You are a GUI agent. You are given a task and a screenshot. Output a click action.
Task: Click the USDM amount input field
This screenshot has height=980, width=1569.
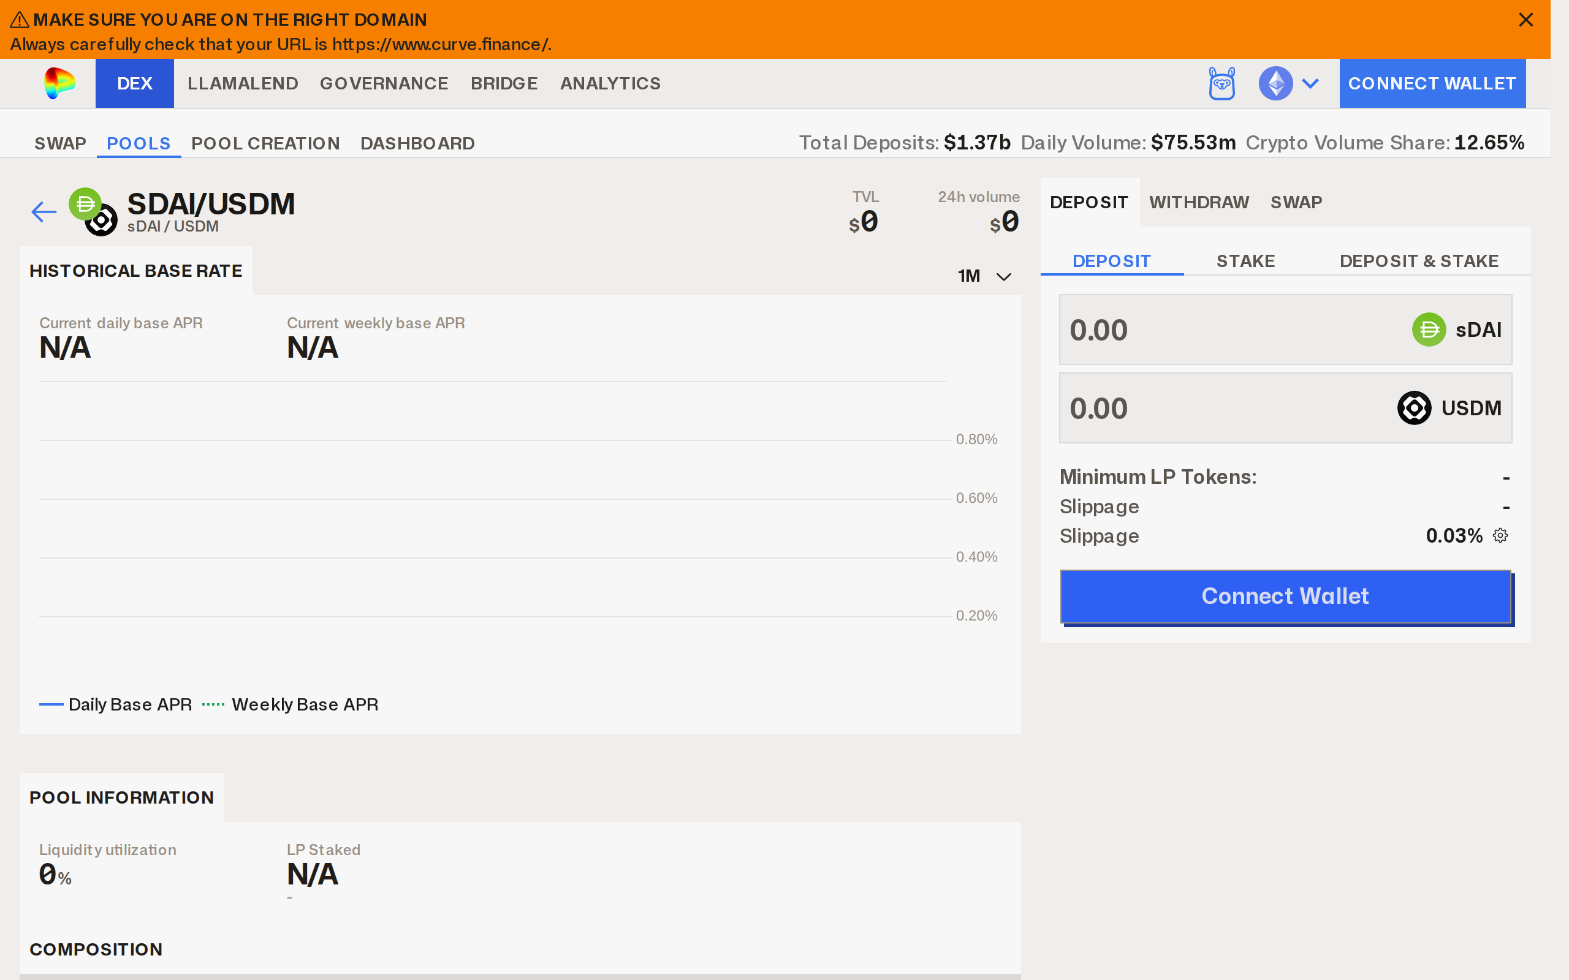pyautogui.click(x=1286, y=409)
